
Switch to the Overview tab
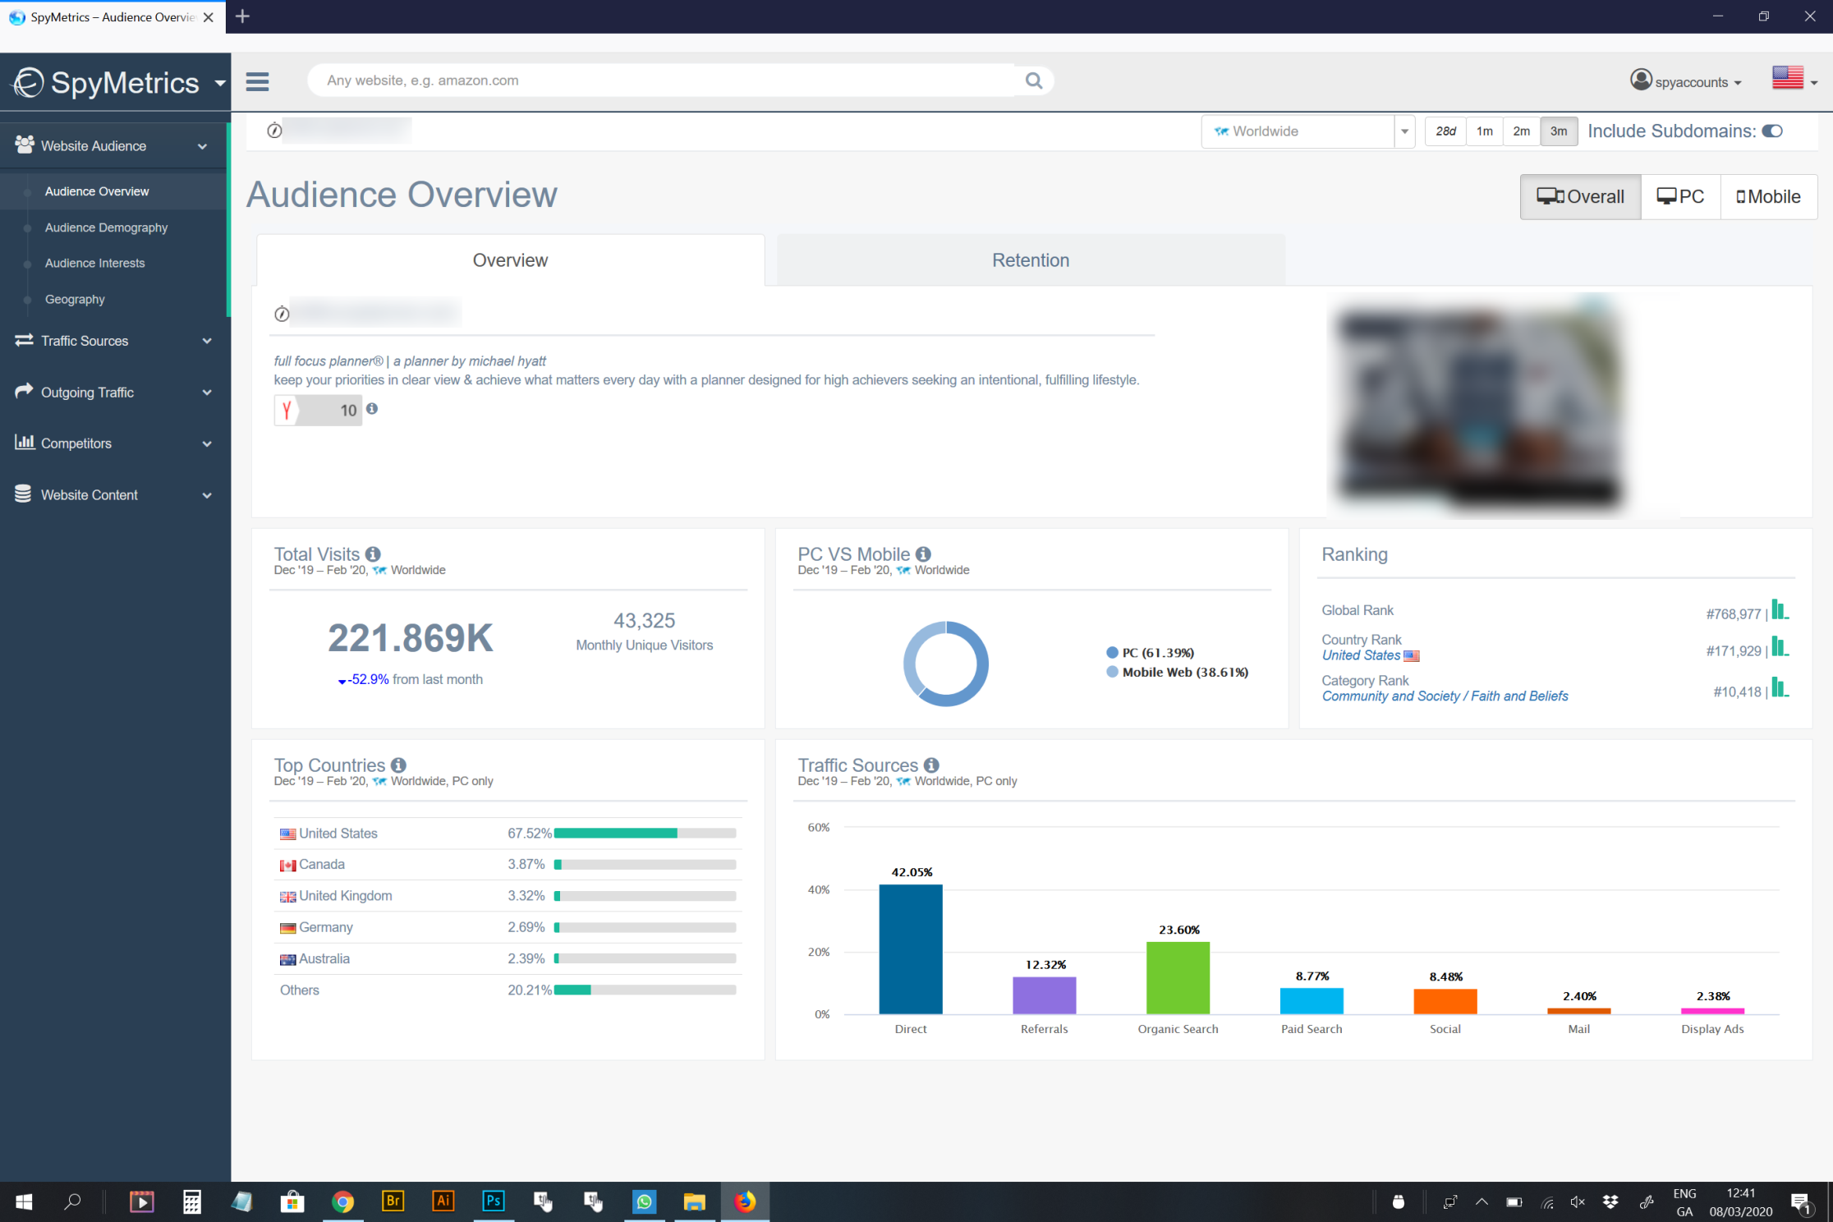(510, 260)
